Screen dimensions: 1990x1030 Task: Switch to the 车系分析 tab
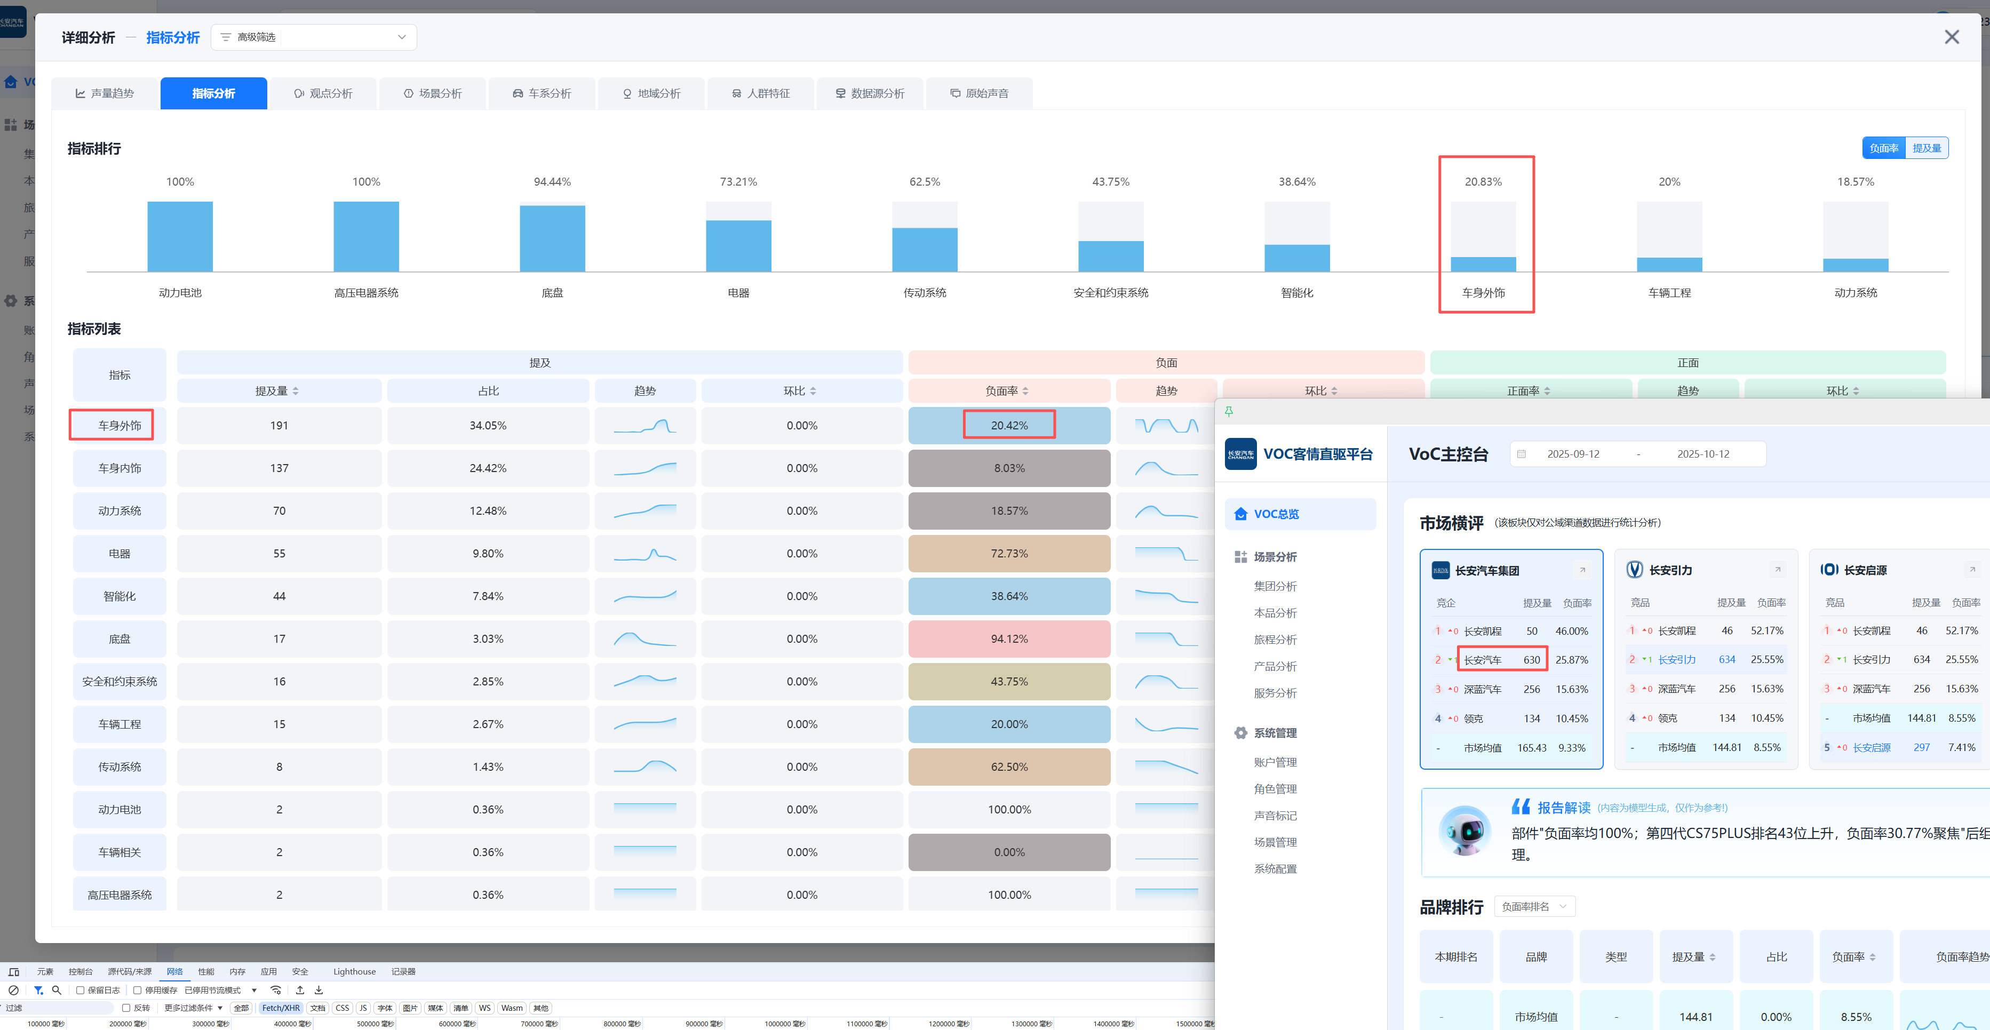[542, 93]
